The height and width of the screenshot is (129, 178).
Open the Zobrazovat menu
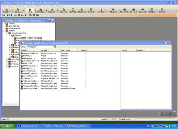tap(20, 6)
